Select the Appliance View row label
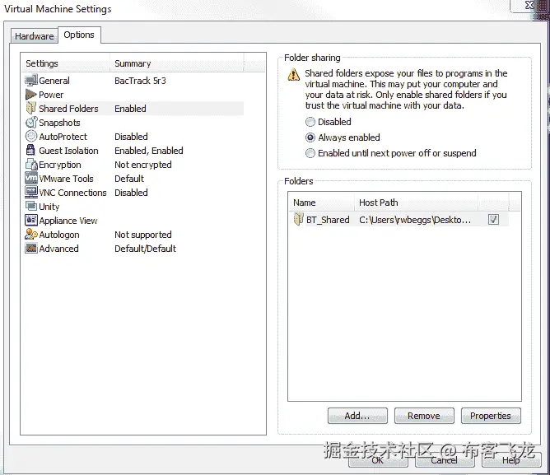550x475 pixels. 68,221
